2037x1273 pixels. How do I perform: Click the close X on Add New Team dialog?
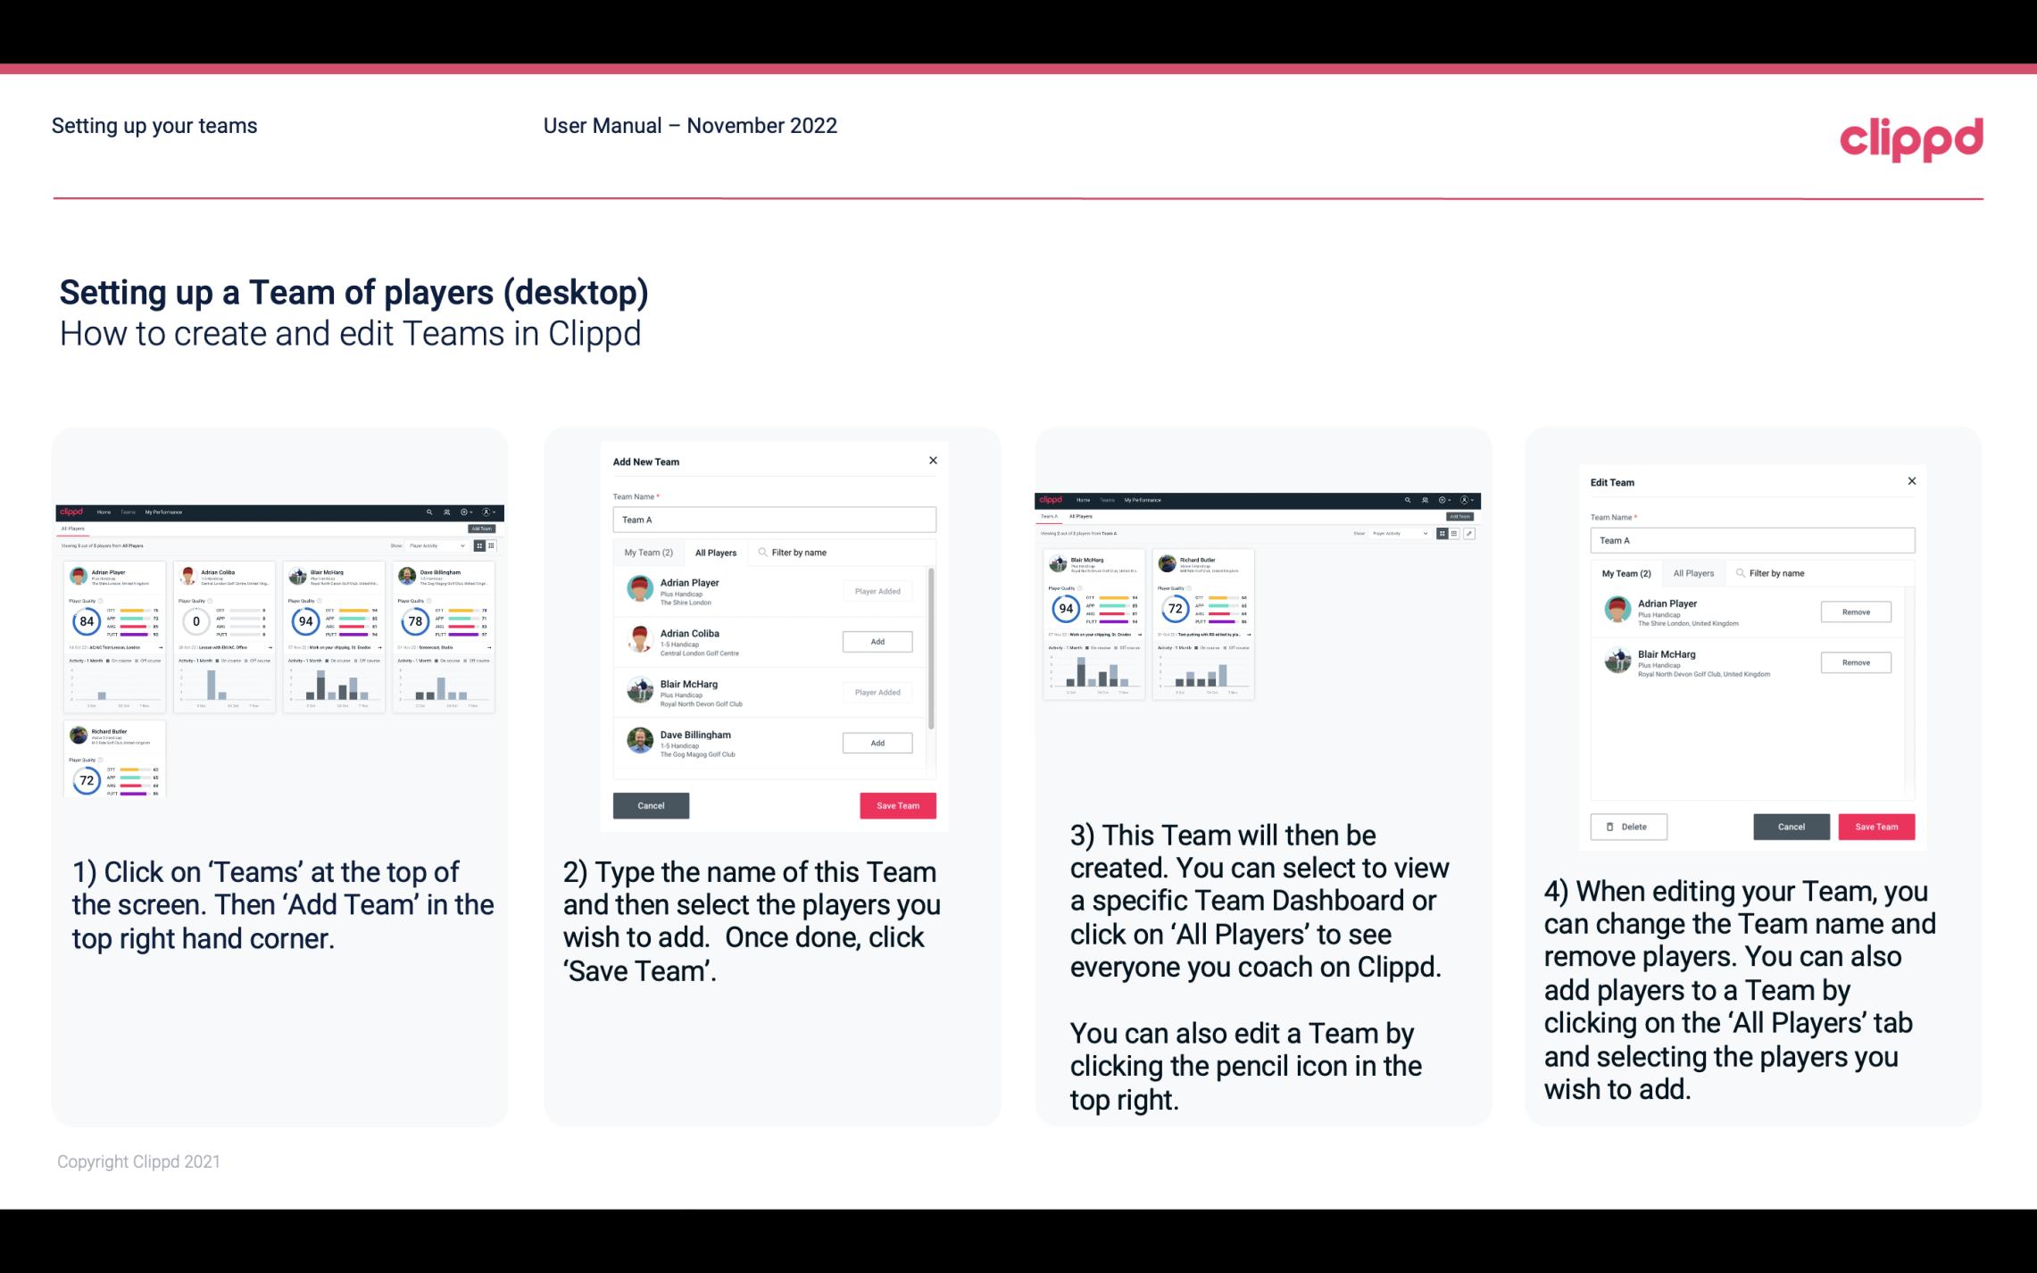coord(933,461)
